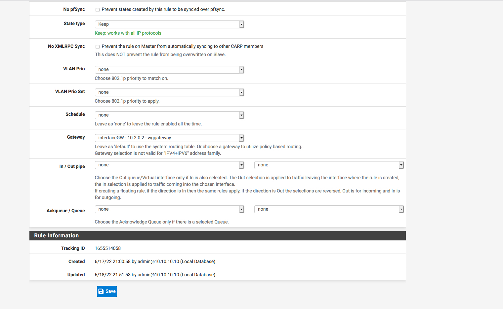
Task: Click the green 'Keep: works with all IP protocols' text
Action: pos(128,33)
